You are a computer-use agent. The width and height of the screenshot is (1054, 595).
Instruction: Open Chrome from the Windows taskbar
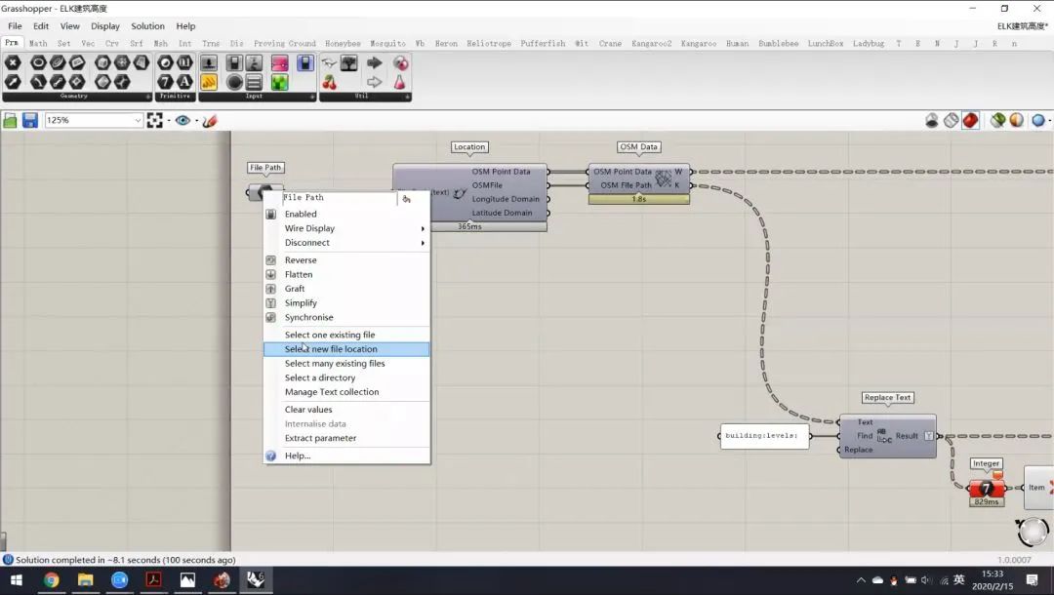click(x=51, y=579)
